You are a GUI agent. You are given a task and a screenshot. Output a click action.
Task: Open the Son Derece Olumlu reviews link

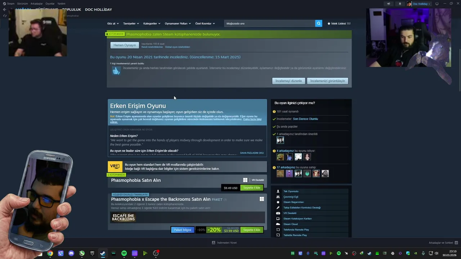pos(305,119)
